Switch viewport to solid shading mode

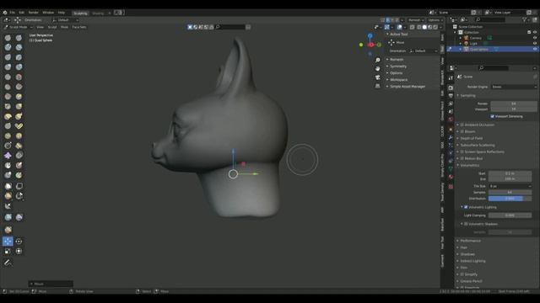(424, 27)
